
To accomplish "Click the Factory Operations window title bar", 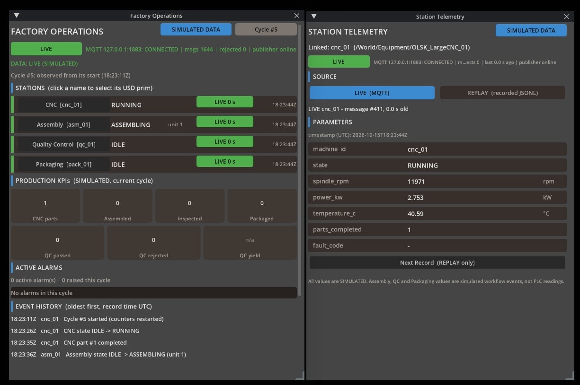I will 156,16.
